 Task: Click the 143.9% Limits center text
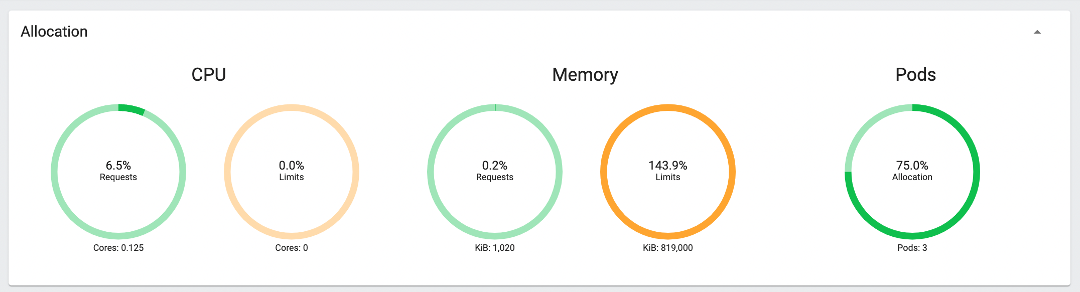(x=668, y=171)
